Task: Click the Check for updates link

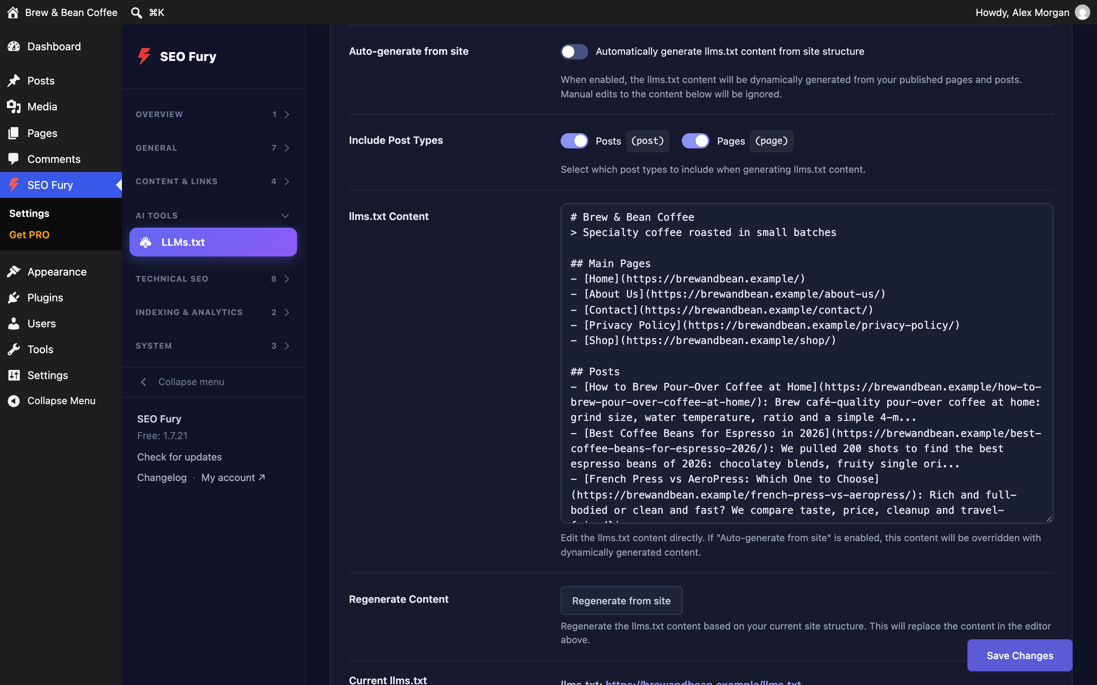Action: pyautogui.click(x=179, y=457)
